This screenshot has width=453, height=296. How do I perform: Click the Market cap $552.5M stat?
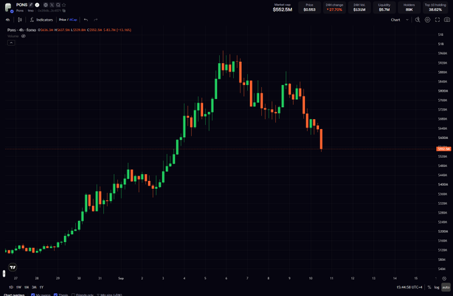pyautogui.click(x=282, y=7)
